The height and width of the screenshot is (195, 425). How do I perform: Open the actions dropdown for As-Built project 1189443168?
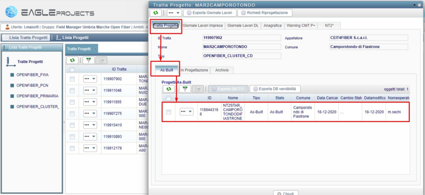tap(186, 112)
